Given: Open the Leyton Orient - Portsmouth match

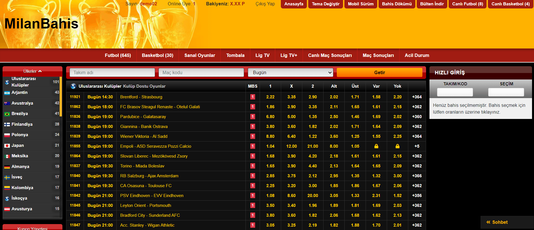Looking at the screenshot, I should tap(146, 205).
